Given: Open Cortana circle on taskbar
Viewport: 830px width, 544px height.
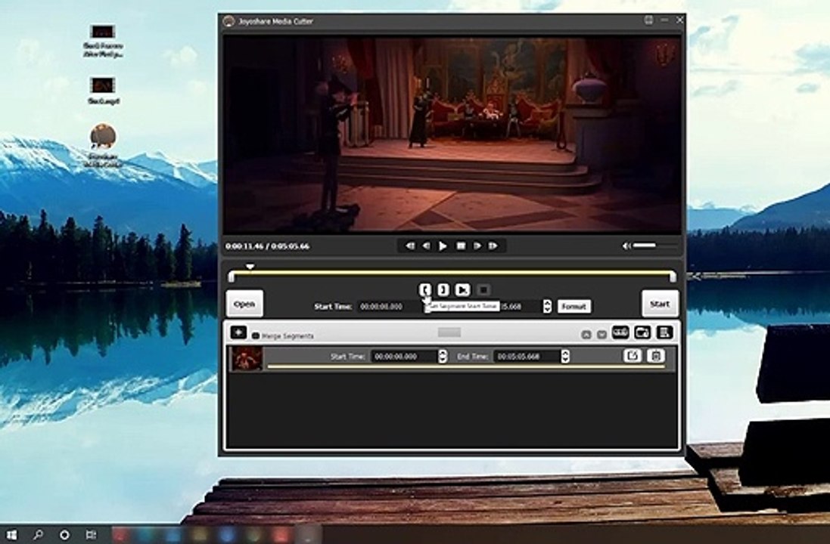Looking at the screenshot, I should pos(64,534).
